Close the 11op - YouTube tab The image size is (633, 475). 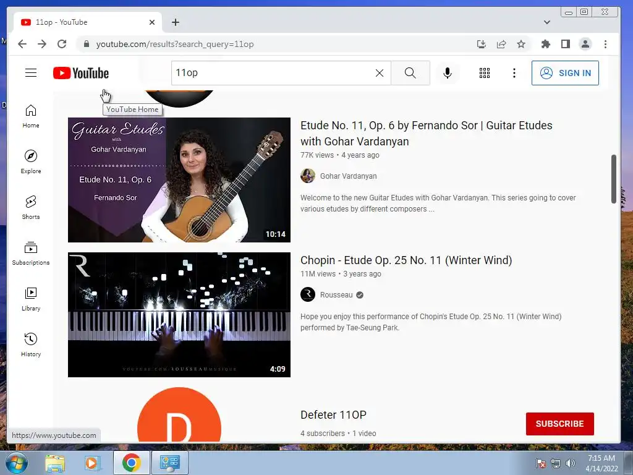[x=152, y=22]
